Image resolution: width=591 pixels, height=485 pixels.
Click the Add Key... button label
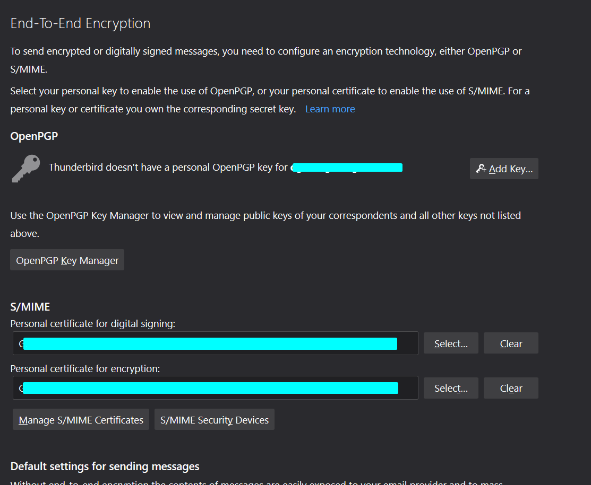(x=511, y=169)
